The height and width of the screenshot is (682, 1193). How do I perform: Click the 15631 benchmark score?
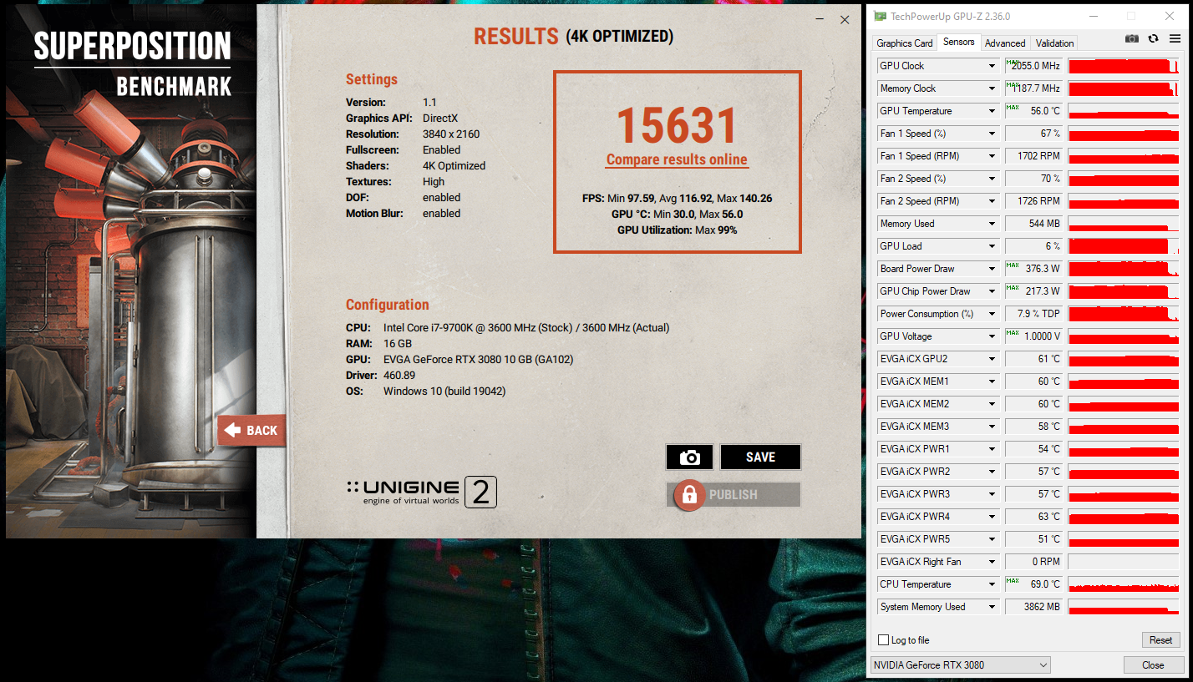[677, 125]
